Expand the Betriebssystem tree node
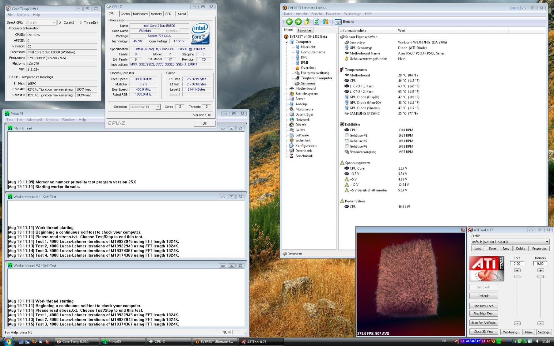This screenshot has height=346, width=554. (x=287, y=94)
